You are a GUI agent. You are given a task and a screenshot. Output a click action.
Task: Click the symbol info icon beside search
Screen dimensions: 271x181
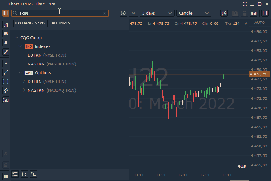(123, 13)
